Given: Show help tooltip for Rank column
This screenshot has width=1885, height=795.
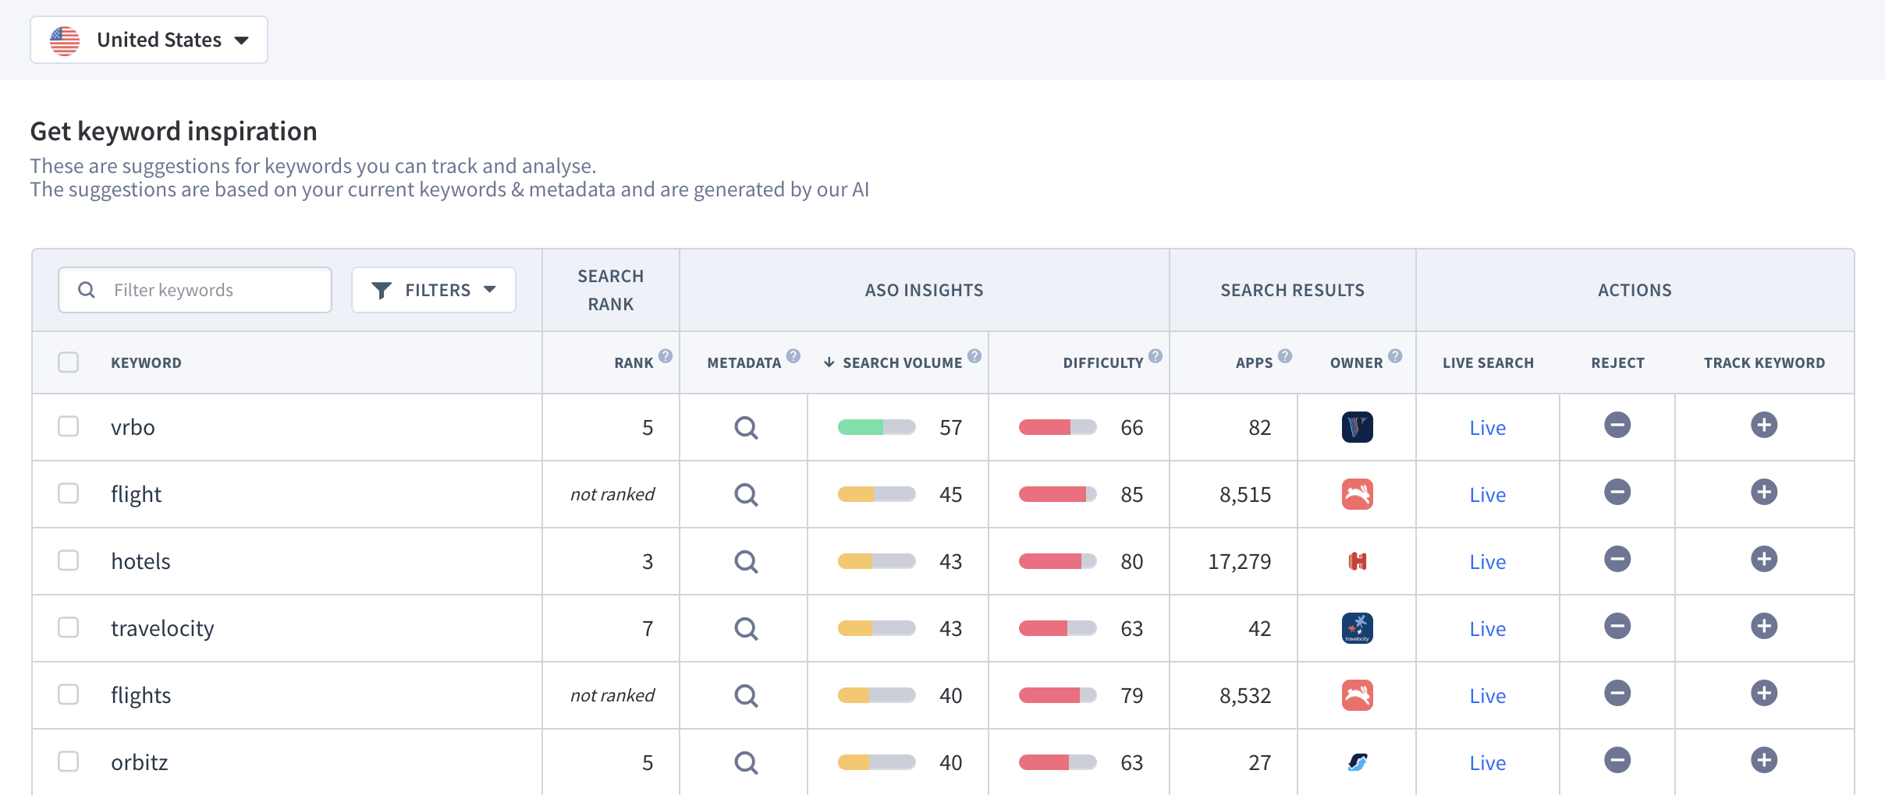Looking at the screenshot, I should [666, 355].
